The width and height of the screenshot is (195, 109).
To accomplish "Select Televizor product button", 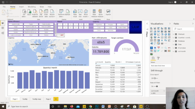I will coord(46,35).
